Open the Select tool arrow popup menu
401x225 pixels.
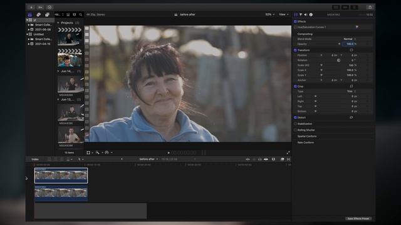(81, 159)
